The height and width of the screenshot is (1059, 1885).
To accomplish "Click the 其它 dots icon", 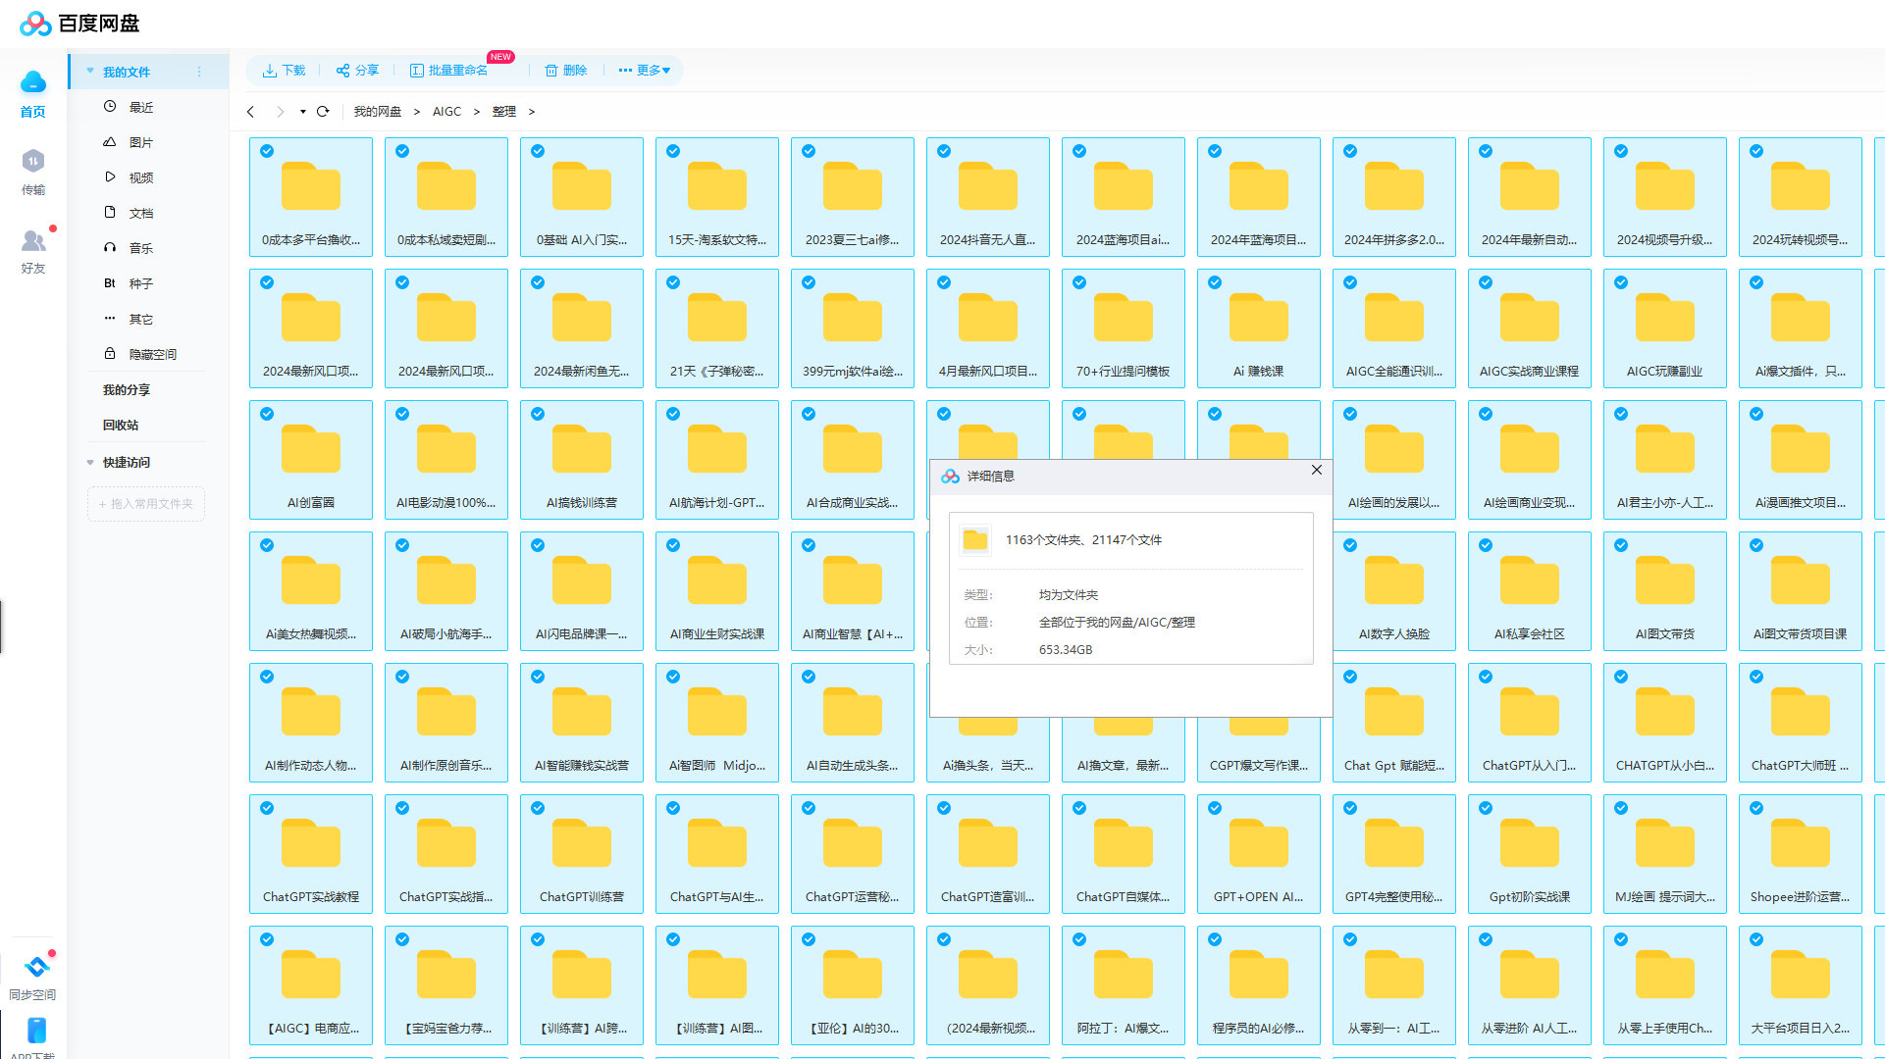I will click(x=110, y=319).
